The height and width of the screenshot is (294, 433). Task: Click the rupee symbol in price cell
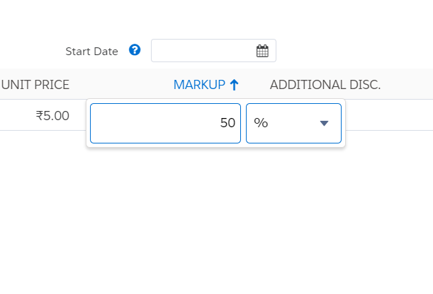tap(40, 115)
